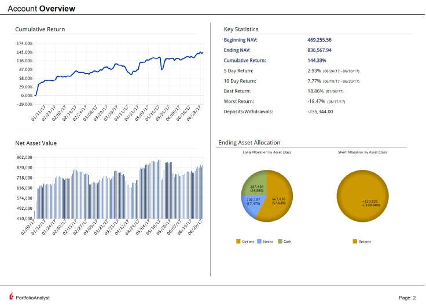The height and width of the screenshot is (308, 426).
Task: Click the 410,000 NAV axis label
Action: click(24, 218)
